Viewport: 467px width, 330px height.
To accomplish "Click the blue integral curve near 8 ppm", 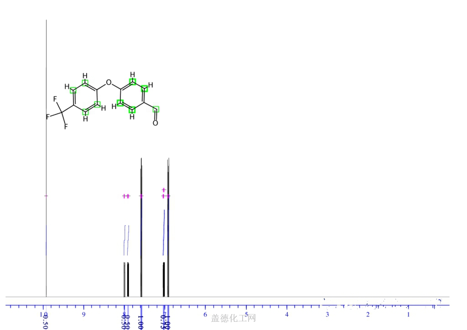I will (126, 239).
